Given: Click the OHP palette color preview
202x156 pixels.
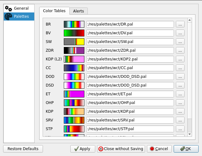Looking at the screenshot, I should 74,103.
